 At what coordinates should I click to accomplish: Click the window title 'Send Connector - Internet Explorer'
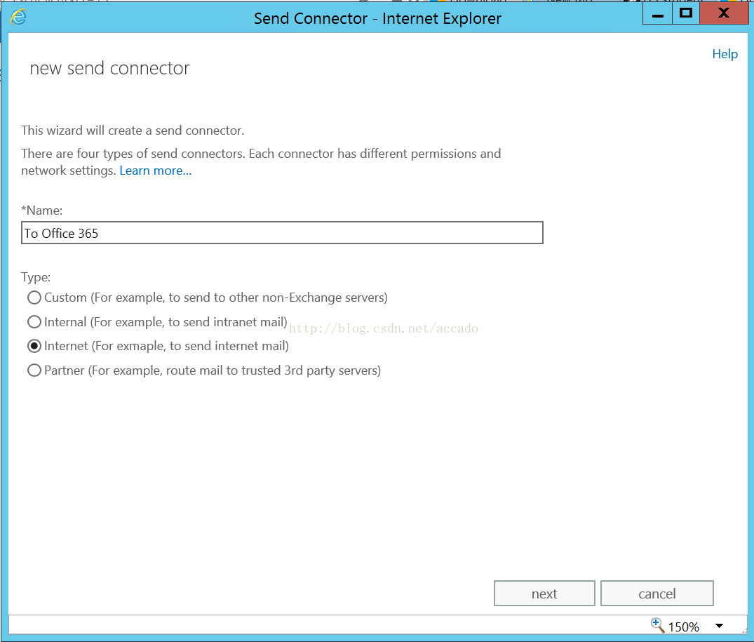click(377, 18)
